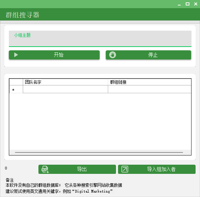Maximize the 群组搜寻器 window
The width and height of the screenshot is (200, 197).
187,4
